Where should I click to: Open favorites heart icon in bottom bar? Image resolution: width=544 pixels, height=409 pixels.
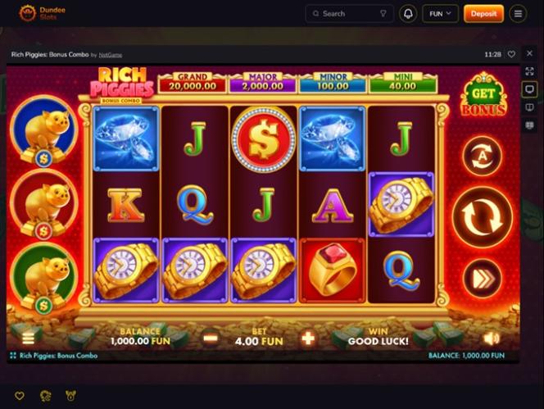pyautogui.click(x=20, y=395)
